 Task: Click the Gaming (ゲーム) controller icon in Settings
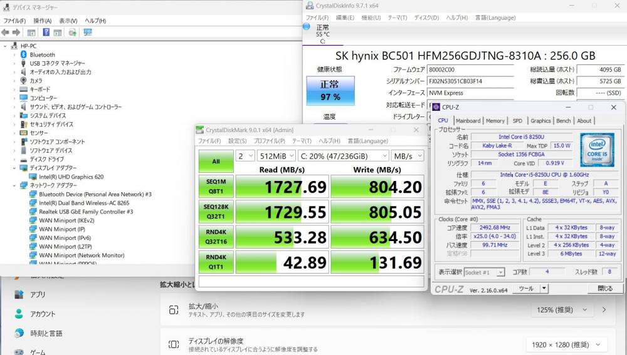click(x=19, y=352)
